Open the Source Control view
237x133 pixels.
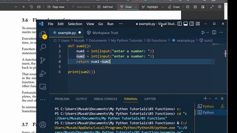[x=43, y=60]
